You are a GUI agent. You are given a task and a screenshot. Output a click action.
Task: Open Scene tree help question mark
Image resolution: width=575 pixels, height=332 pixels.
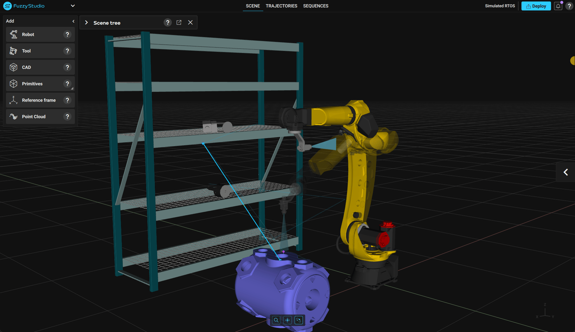click(167, 22)
